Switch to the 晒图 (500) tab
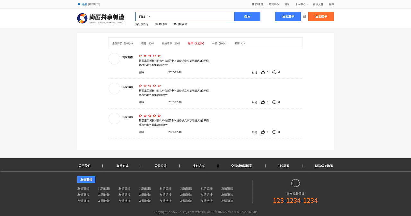 coord(147,43)
